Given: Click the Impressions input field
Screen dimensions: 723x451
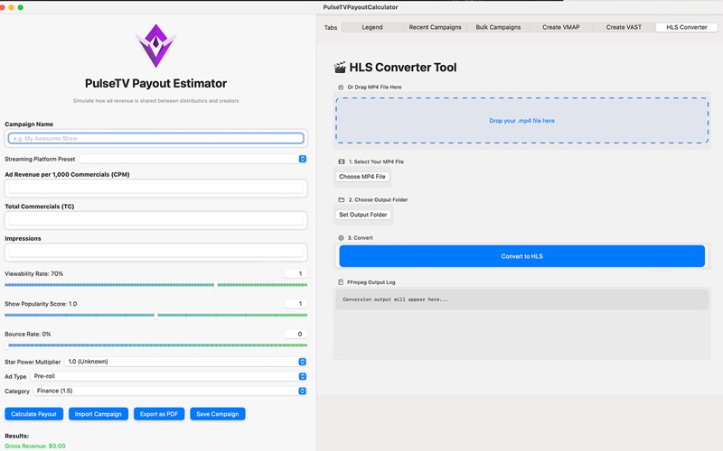Looking at the screenshot, I should (x=155, y=253).
